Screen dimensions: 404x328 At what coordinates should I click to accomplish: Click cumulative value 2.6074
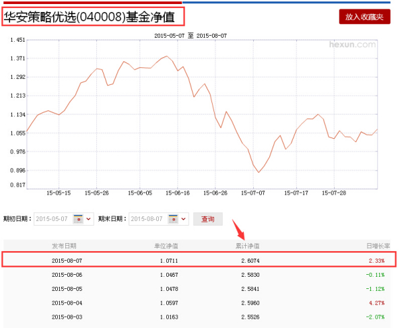tap(250, 261)
